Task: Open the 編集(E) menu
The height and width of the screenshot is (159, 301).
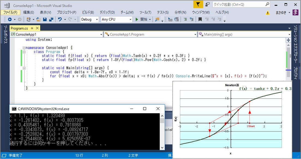Action: click(29, 13)
